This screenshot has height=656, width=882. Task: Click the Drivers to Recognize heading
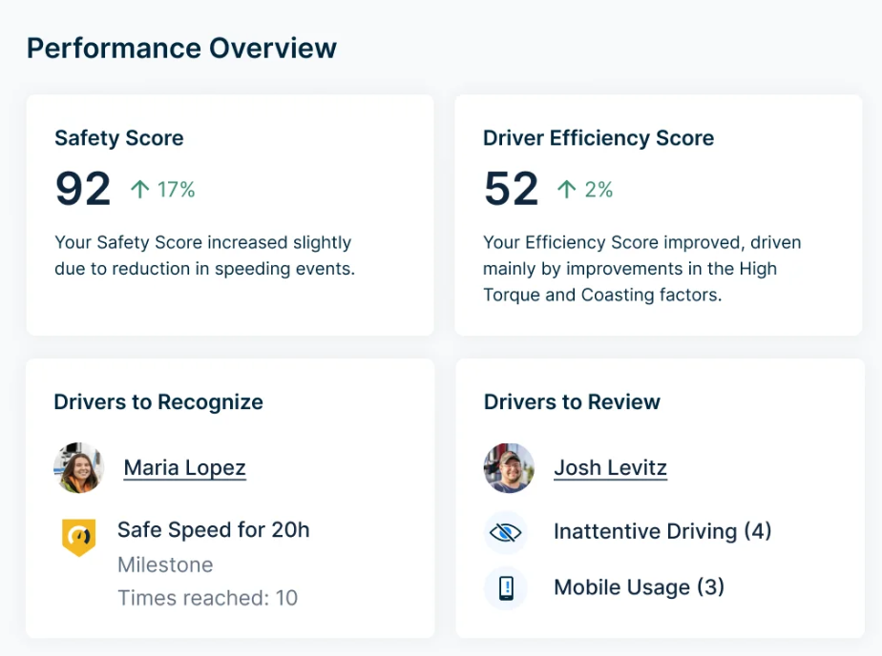pos(158,402)
